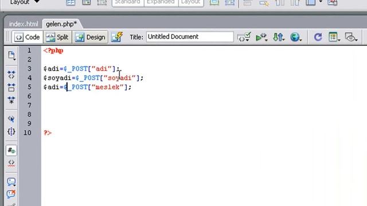367x206 pixels.
Task: Click the $soyadi variable on line 4
Action: [x=57, y=78]
